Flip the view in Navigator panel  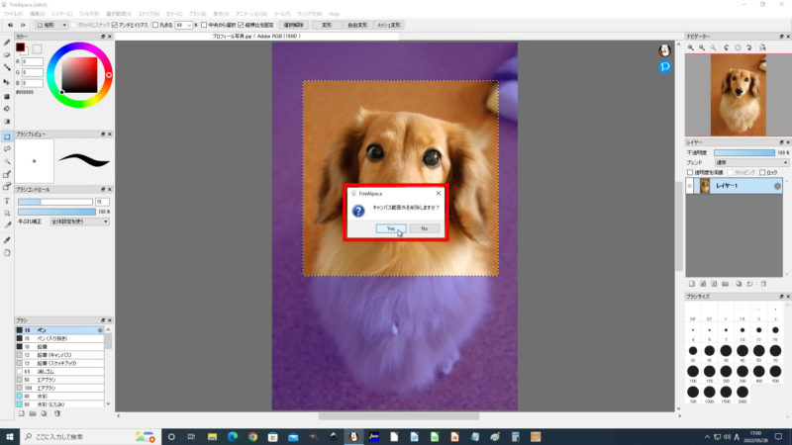click(x=762, y=47)
